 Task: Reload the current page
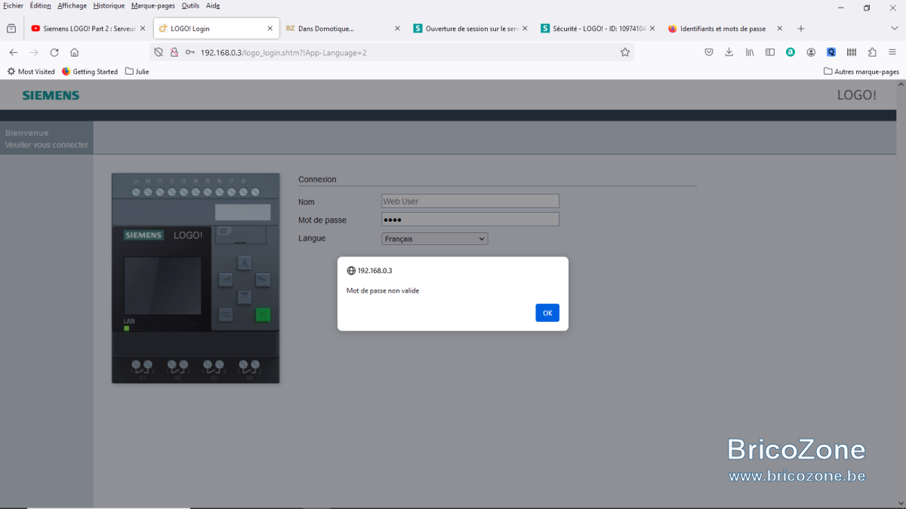(x=54, y=52)
